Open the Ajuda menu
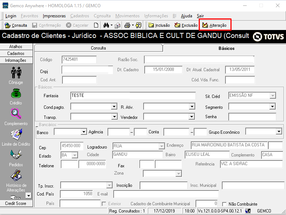Image resolution: width=286 pixels, height=215 pixels. [186, 16]
